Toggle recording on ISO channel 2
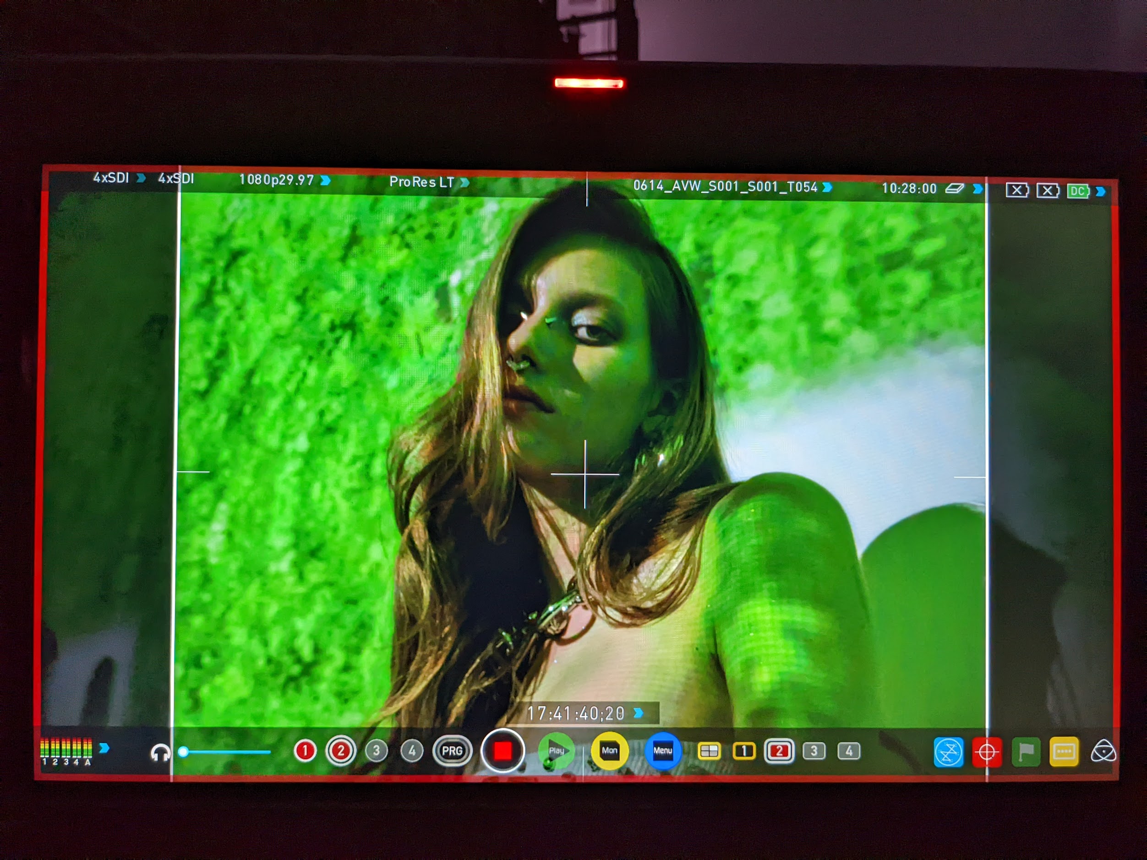This screenshot has width=1147, height=860. click(341, 750)
